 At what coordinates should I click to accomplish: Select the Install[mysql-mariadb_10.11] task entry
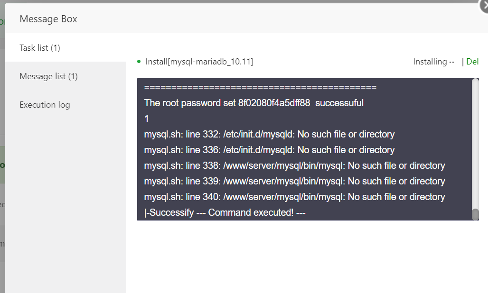point(199,62)
